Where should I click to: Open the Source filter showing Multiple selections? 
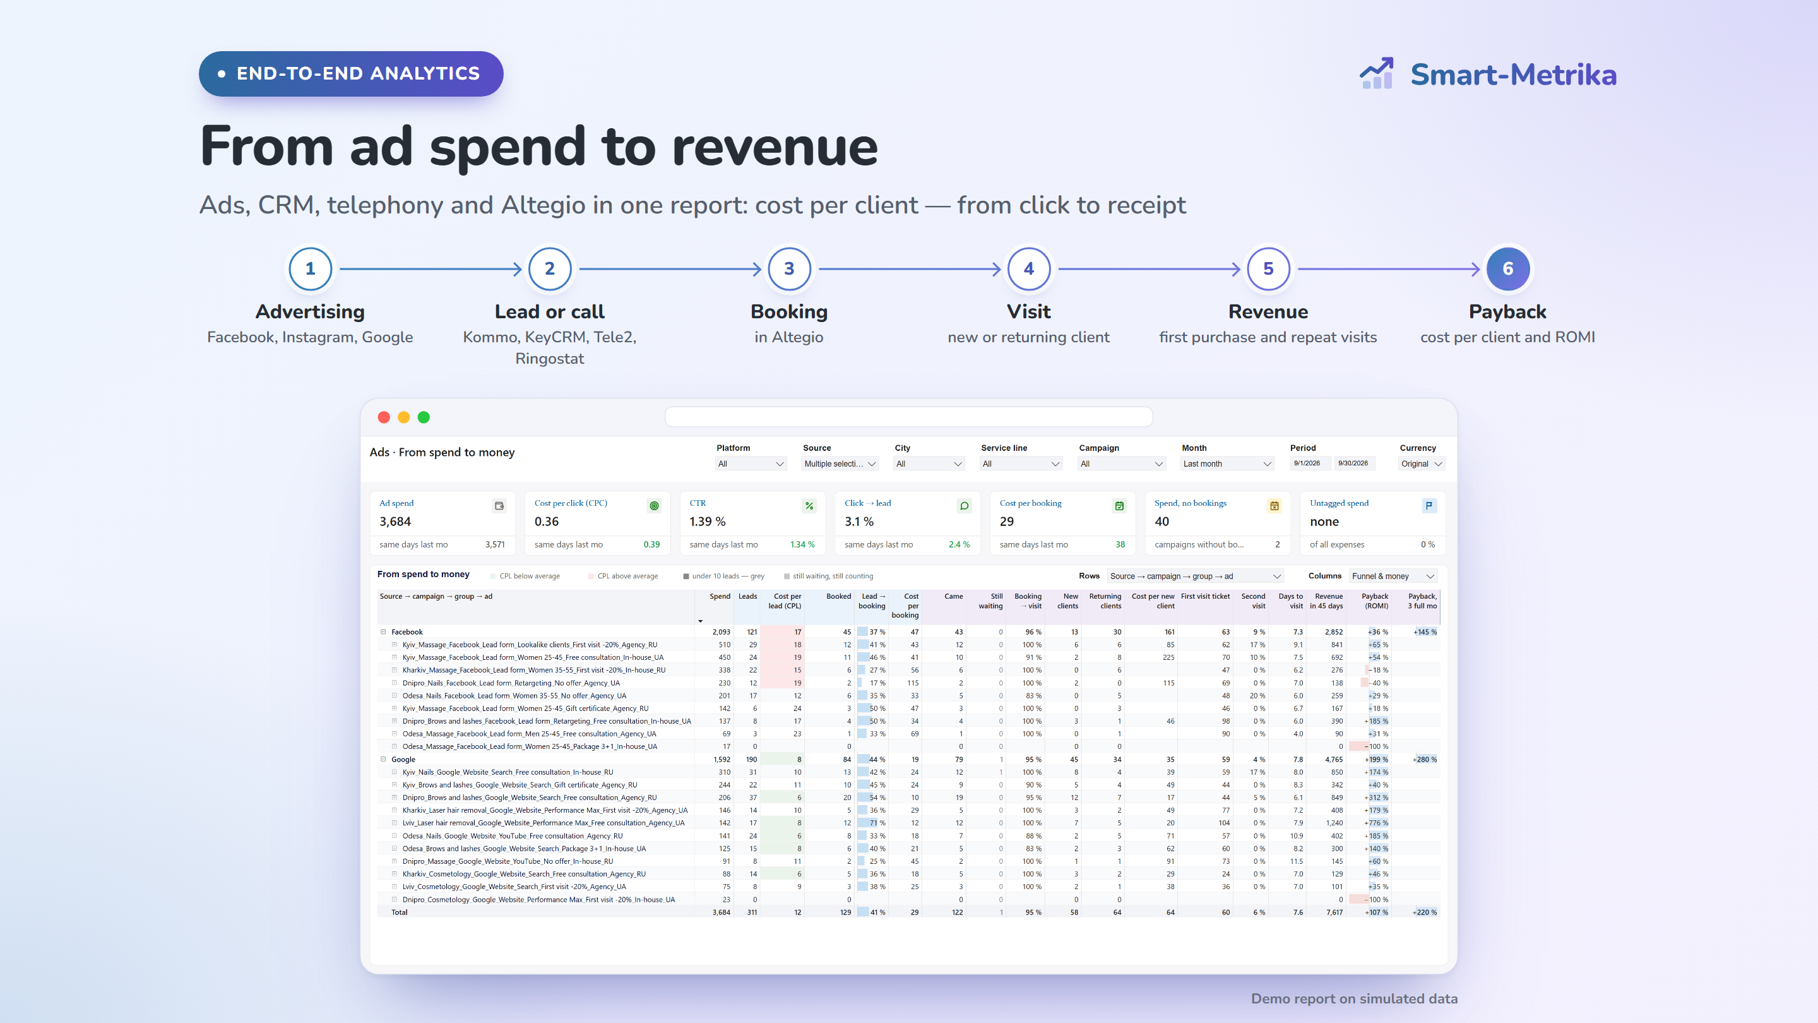point(840,464)
